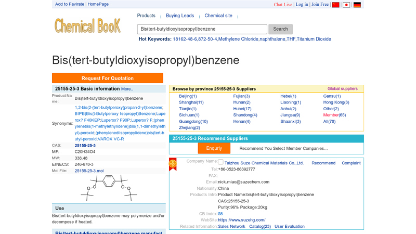The image size is (416, 234).
Task: Go to HomePage link
Action: [98, 4]
